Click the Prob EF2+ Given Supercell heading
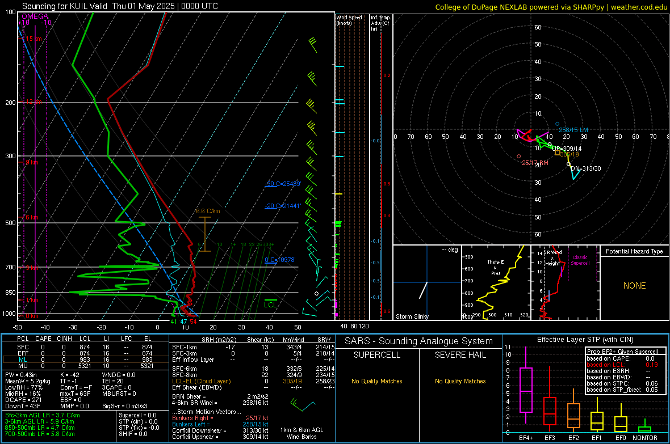 pyautogui.click(x=622, y=352)
